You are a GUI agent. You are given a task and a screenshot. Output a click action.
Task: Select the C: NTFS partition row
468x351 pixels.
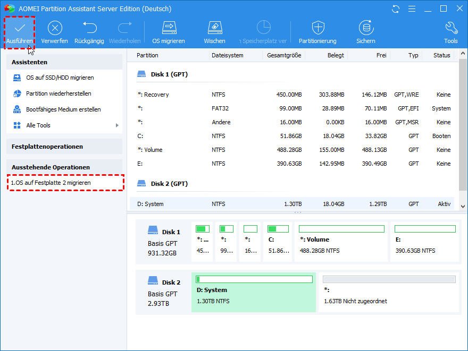[x=292, y=136]
